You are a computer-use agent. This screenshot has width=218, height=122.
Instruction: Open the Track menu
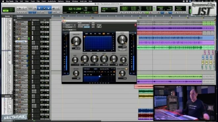tap(32, 1)
